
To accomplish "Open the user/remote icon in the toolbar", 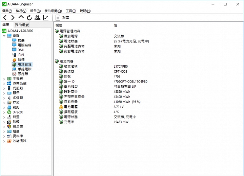I will click(38, 18).
